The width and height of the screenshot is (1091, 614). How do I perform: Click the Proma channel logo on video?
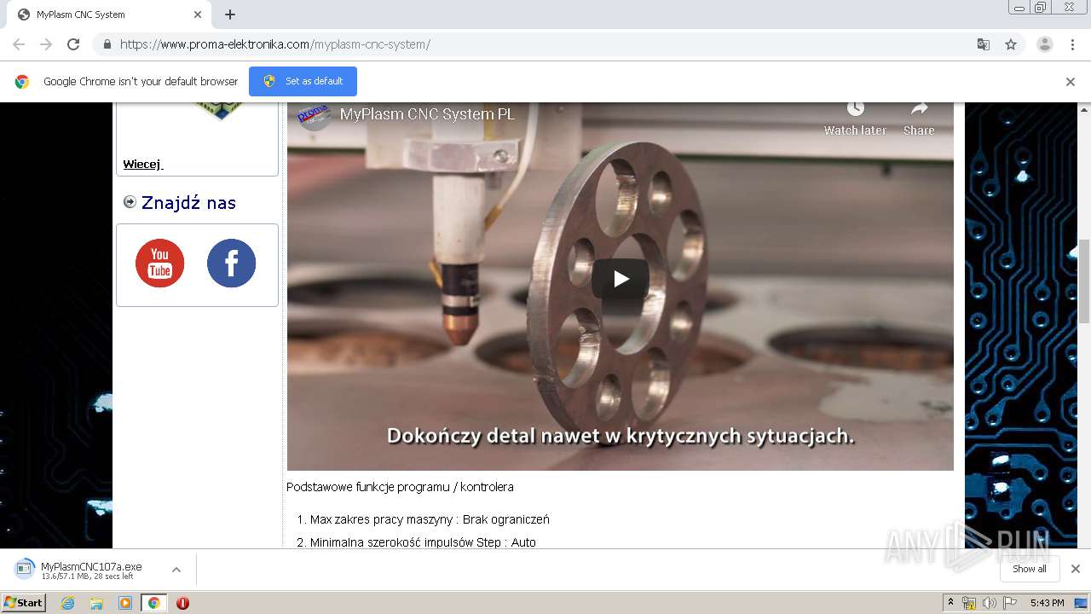point(314,114)
